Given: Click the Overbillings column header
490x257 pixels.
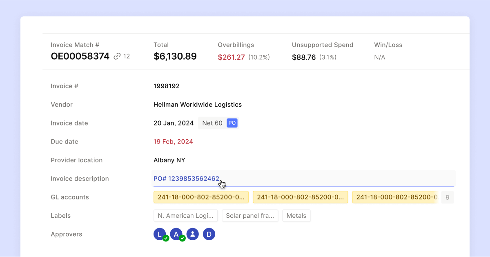Looking at the screenshot, I should (x=236, y=45).
